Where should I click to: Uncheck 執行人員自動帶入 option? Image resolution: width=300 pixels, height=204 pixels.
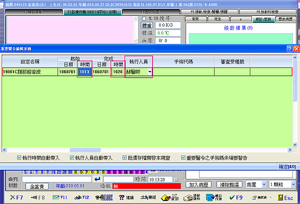coord(71,157)
